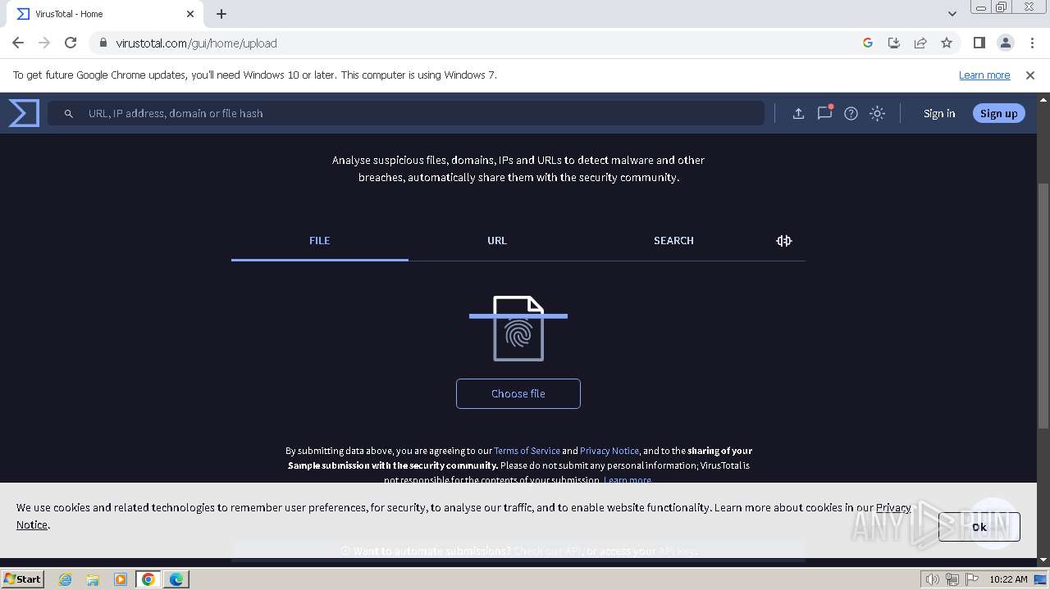Focus the URL, IP address, domain search field

[x=406, y=113]
